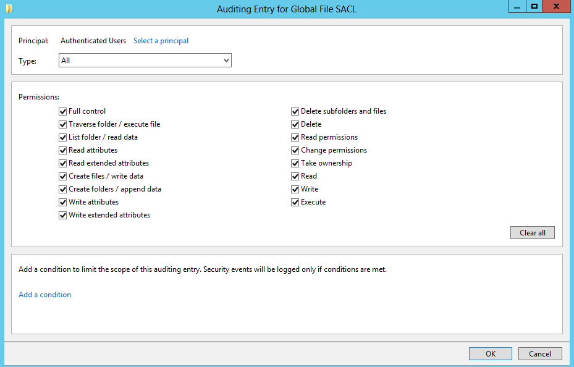Maximize the Auditing Entry window
574x367 pixels.
click(x=534, y=7)
